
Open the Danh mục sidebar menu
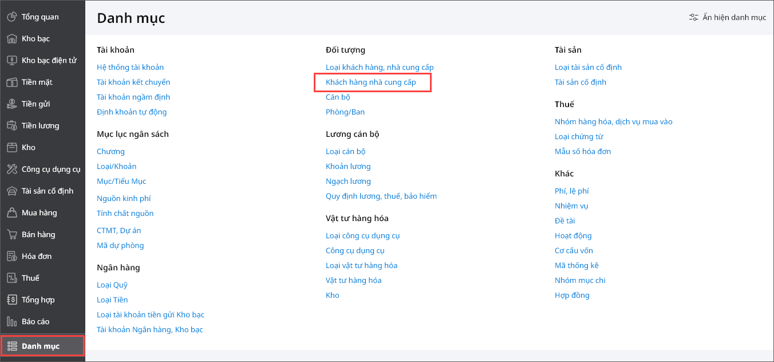click(x=40, y=346)
